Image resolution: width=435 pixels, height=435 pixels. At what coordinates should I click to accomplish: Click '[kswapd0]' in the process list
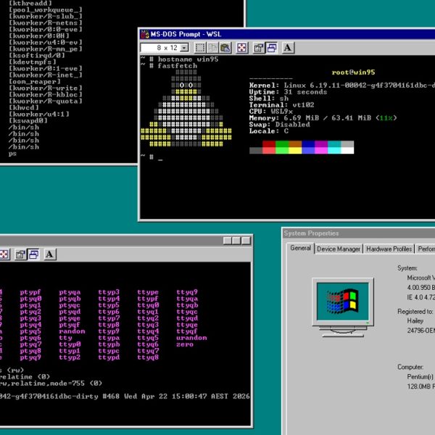28,120
